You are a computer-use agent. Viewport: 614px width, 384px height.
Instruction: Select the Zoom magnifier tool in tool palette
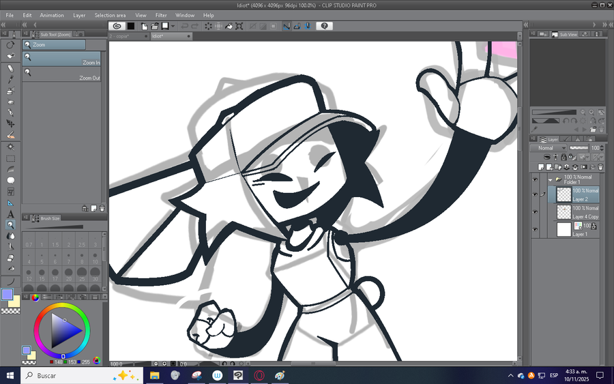click(10, 224)
